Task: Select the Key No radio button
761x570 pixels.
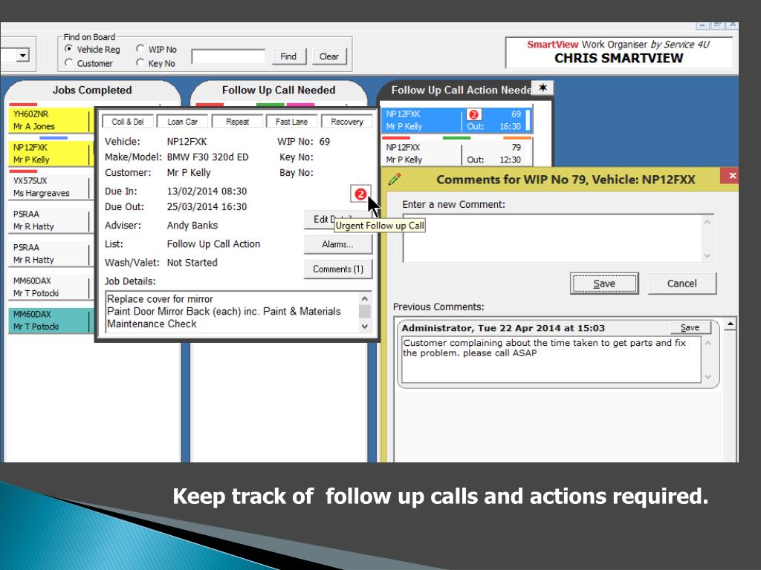Action: [x=140, y=63]
